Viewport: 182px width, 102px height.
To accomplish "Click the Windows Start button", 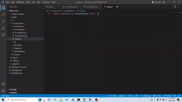I will tap(3, 99).
